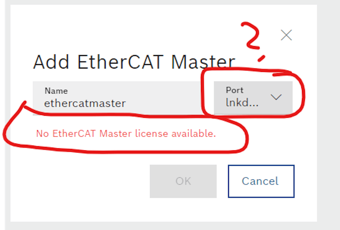Activate the Cancel outlined button
340x230 pixels.
(260, 181)
